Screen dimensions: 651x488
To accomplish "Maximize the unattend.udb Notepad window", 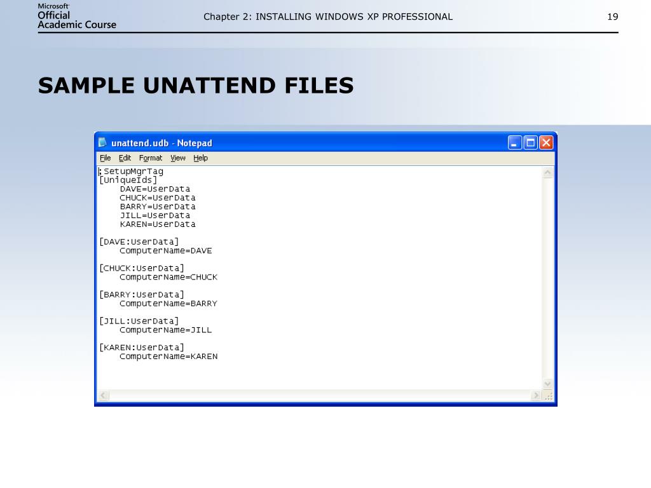I will [x=530, y=143].
